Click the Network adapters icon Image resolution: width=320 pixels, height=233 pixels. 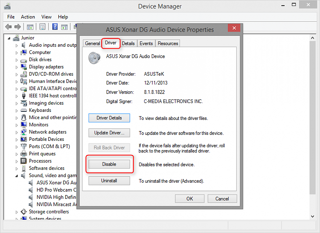(x=23, y=132)
